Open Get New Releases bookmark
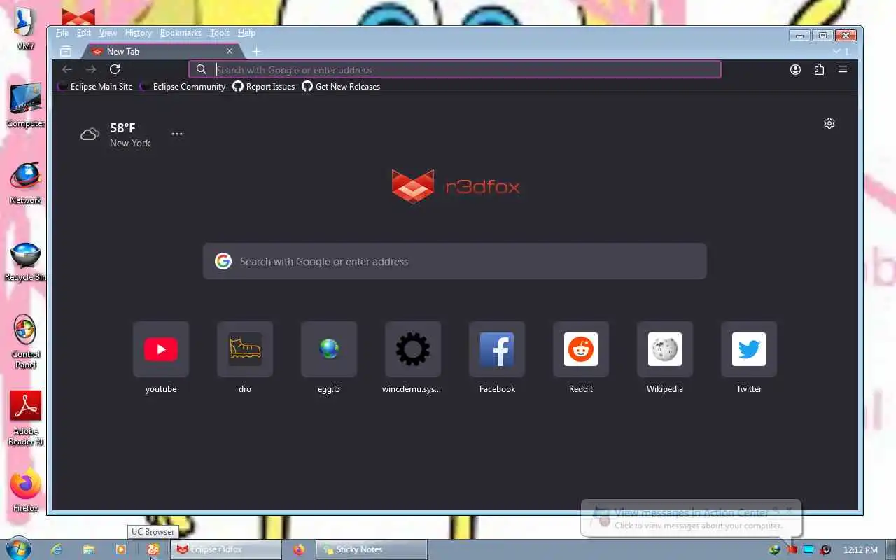Viewport: 896px width, 560px height. [x=341, y=87]
